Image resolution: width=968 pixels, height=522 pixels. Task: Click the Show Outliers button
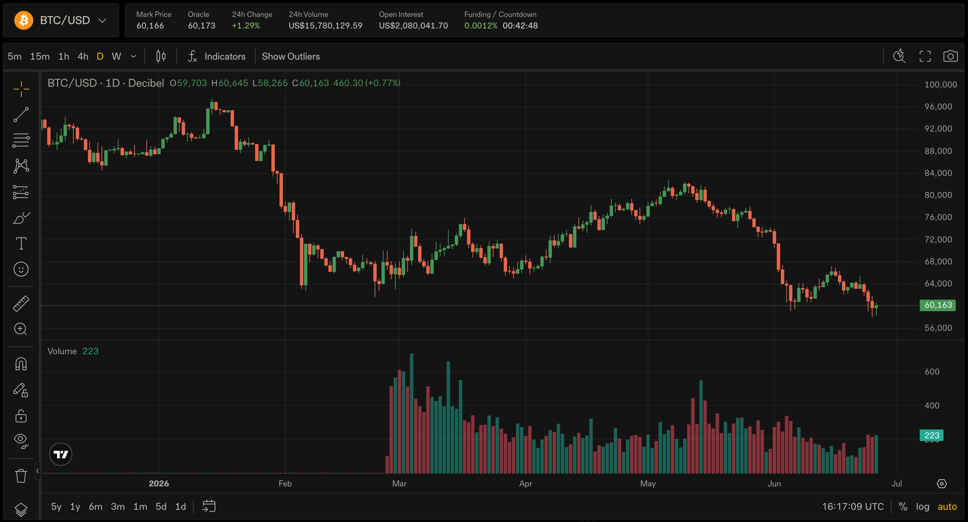(291, 56)
